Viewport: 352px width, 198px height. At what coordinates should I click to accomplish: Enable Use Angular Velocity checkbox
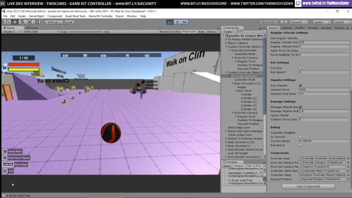(300, 38)
